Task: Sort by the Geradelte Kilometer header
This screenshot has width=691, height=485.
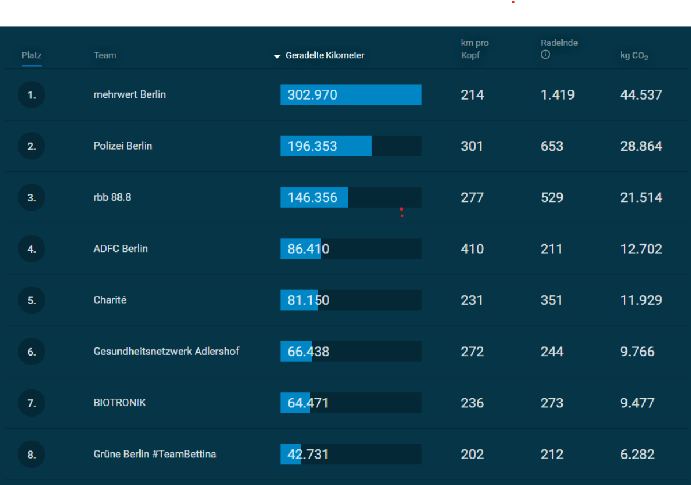Action: (x=325, y=56)
